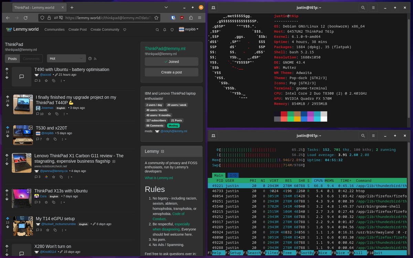Reload the Lemmy.world page in Firefox
Viewport: 413px width, 258px height.
click(25, 18)
